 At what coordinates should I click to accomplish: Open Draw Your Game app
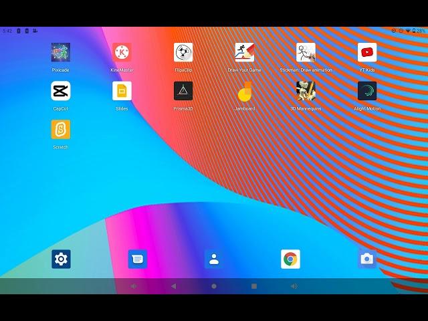coord(244,52)
